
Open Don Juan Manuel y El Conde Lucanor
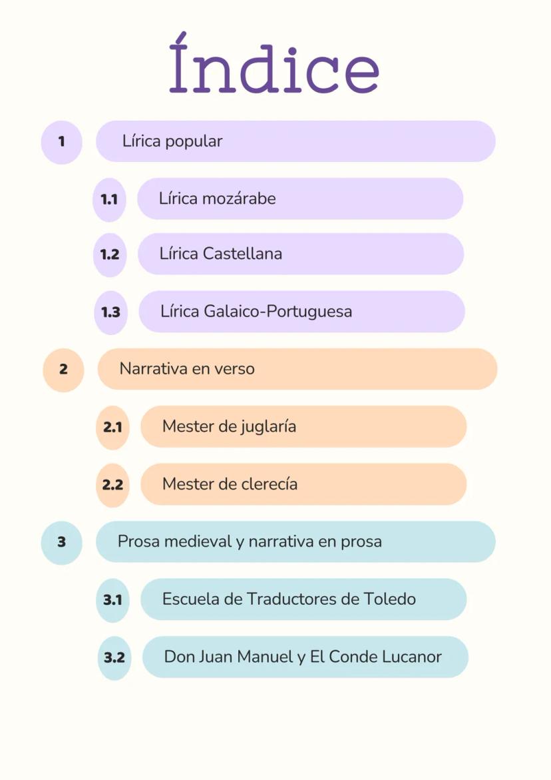click(305, 657)
